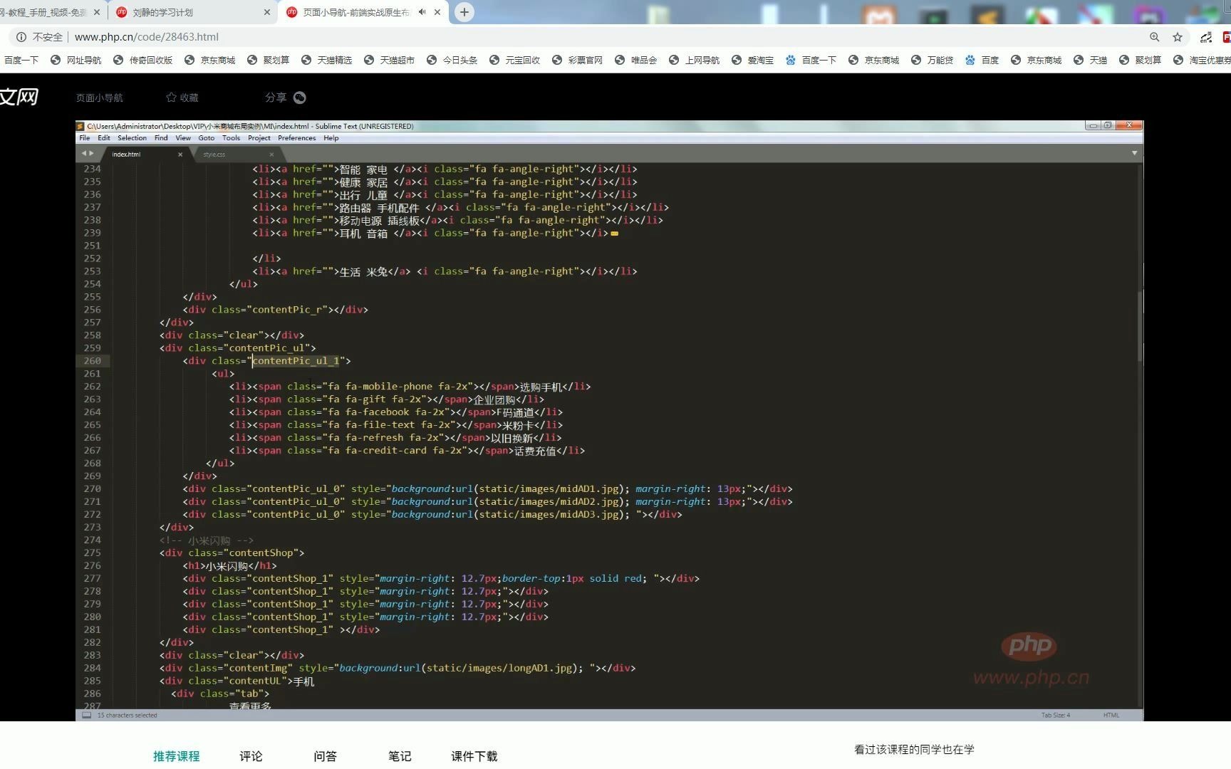1231x769 pixels.
Task: Open Sublime's Tools menu
Action: (231, 138)
